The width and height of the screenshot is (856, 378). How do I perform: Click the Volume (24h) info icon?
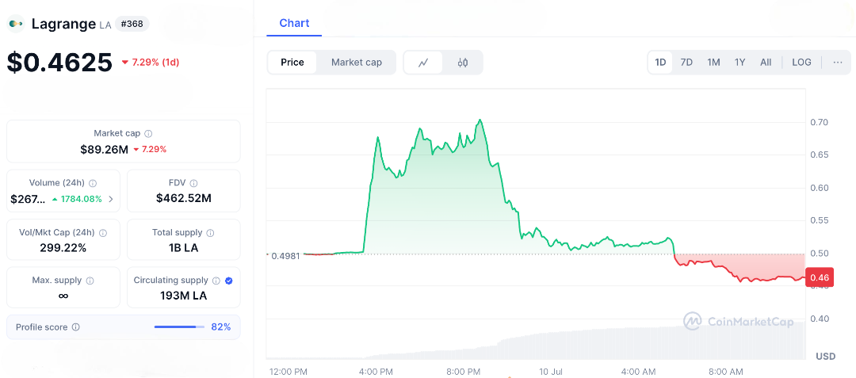click(x=93, y=183)
